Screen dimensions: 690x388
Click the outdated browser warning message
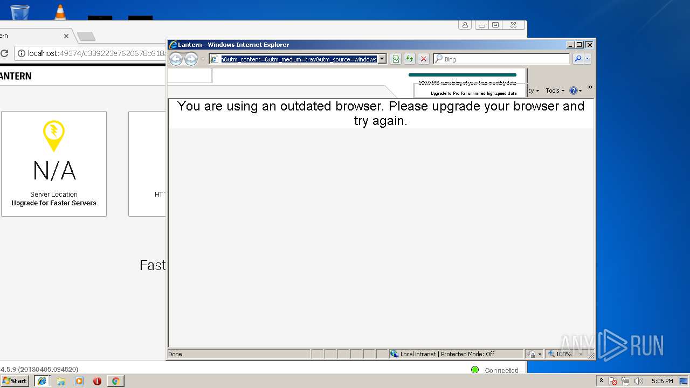click(381, 113)
